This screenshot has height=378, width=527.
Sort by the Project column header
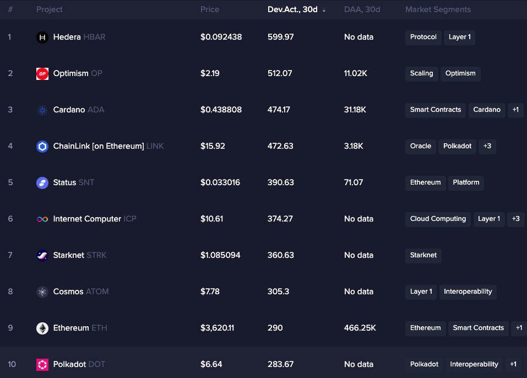(x=50, y=9)
